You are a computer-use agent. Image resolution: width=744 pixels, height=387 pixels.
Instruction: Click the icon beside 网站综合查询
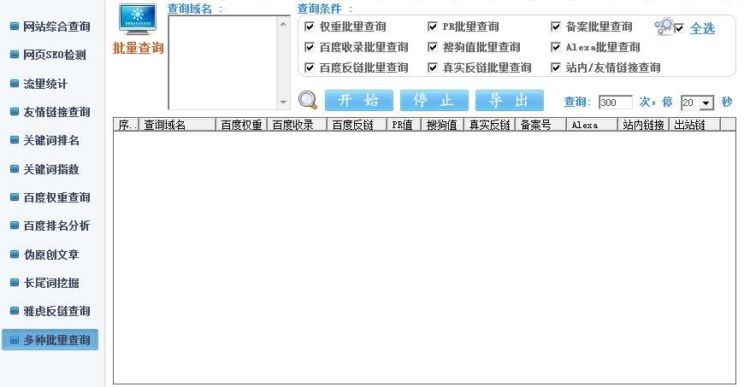(x=14, y=26)
